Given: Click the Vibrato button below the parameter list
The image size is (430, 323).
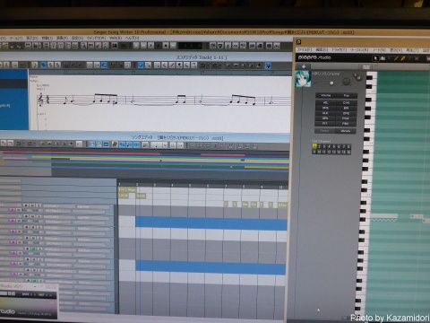Looking at the screenshot, I should 346,131.
